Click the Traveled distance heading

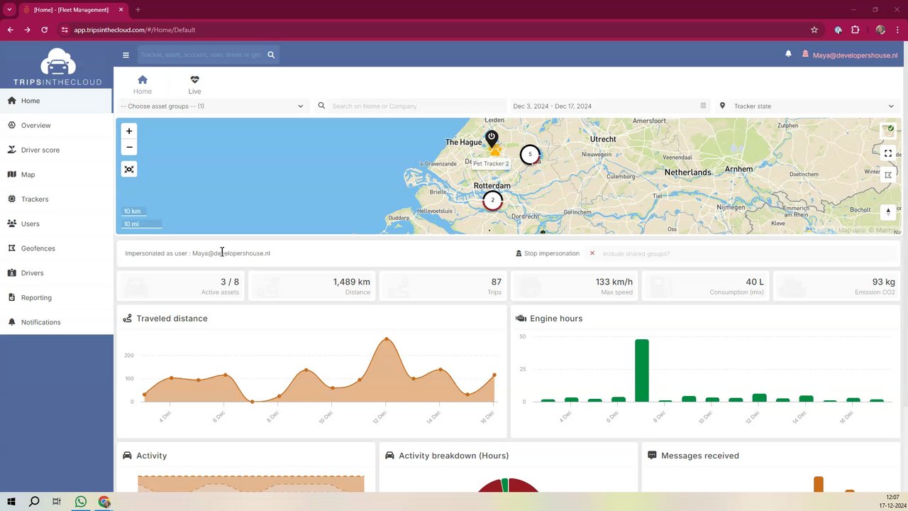172,319
